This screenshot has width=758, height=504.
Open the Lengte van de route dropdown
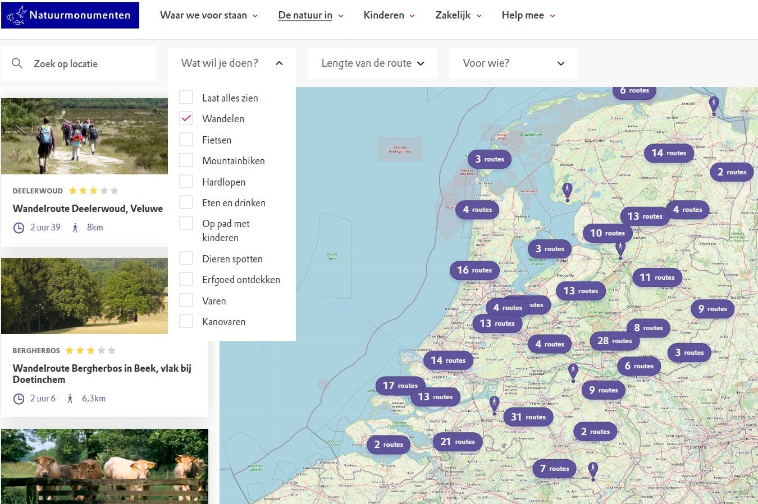coord(372,63)
